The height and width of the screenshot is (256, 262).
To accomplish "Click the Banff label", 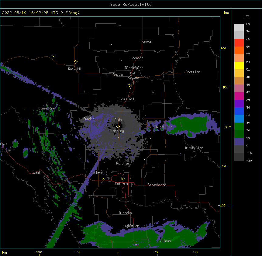I will (38, 172).
